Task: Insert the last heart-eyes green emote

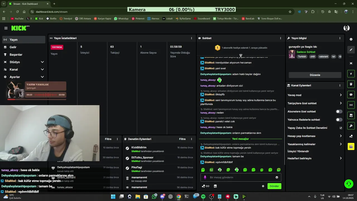Action: pos(279,170)
